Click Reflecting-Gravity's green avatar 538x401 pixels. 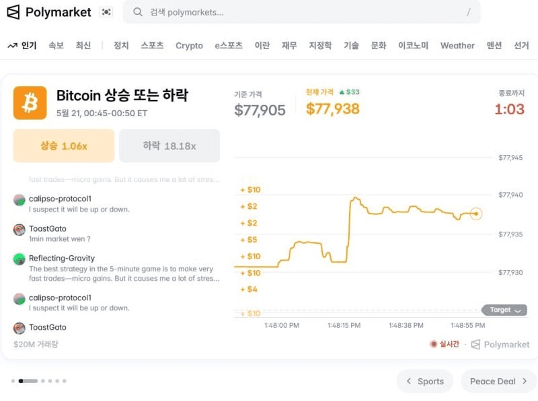click(20, 259)
